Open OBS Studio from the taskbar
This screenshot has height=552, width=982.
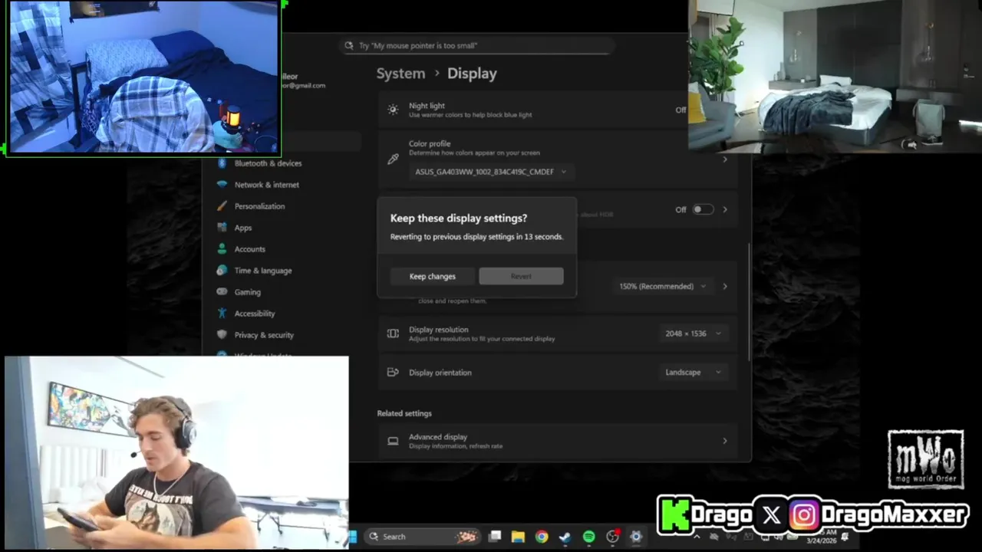[612, 537]
